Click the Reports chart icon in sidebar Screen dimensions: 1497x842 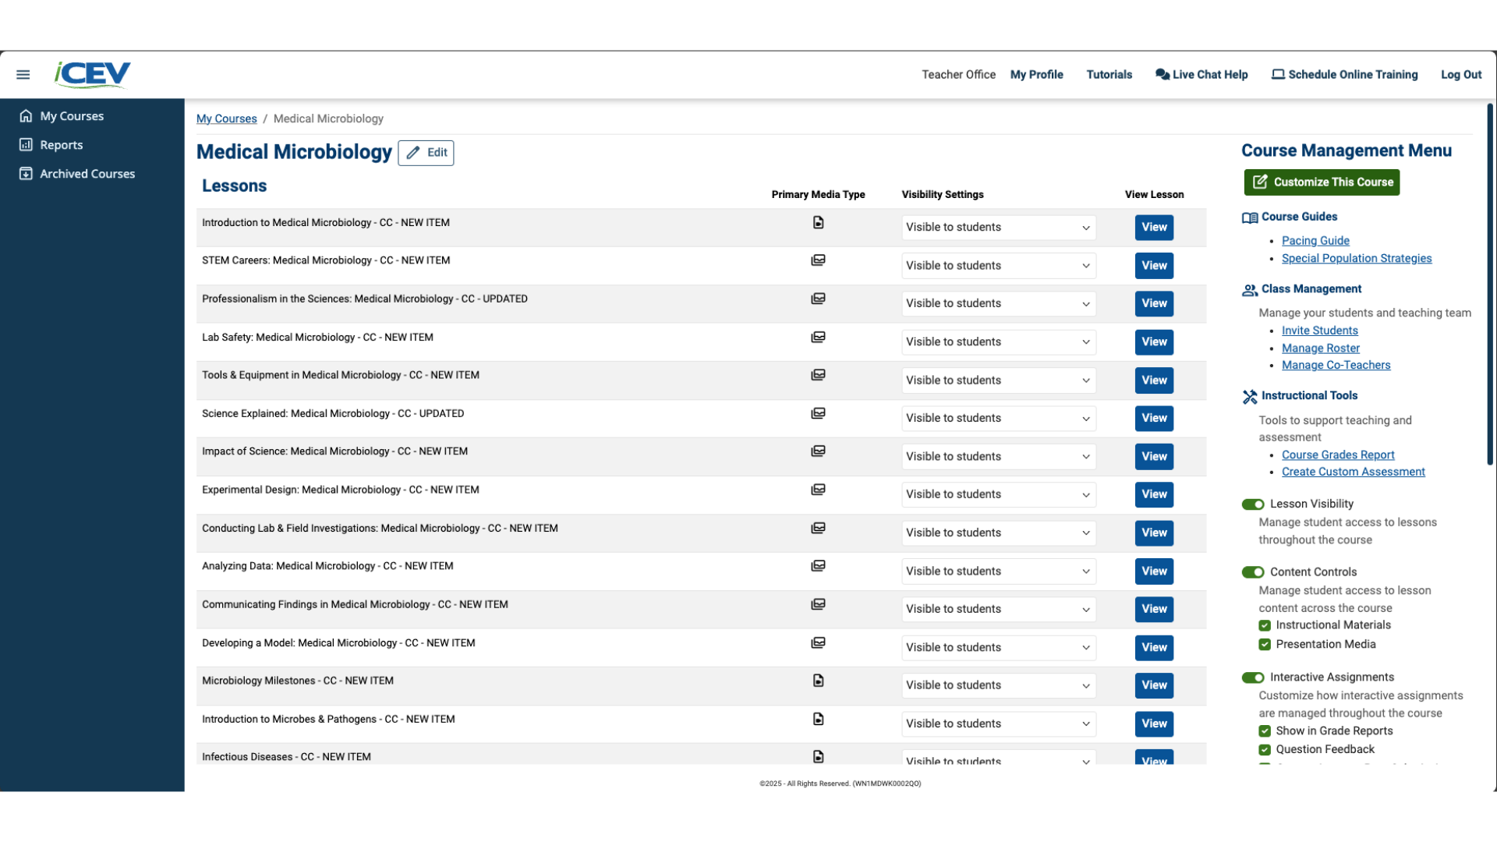point(26,145)
